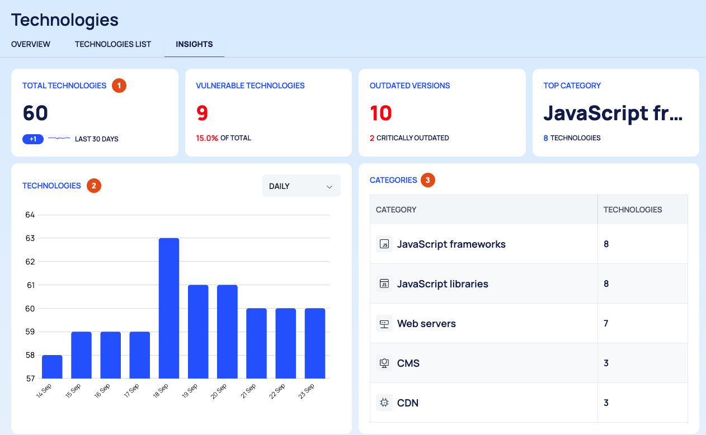Click the Vulnerable Technologies card title
Image resolution: width=706 pixels, height=435 pixels.
(x=250, y=86)
